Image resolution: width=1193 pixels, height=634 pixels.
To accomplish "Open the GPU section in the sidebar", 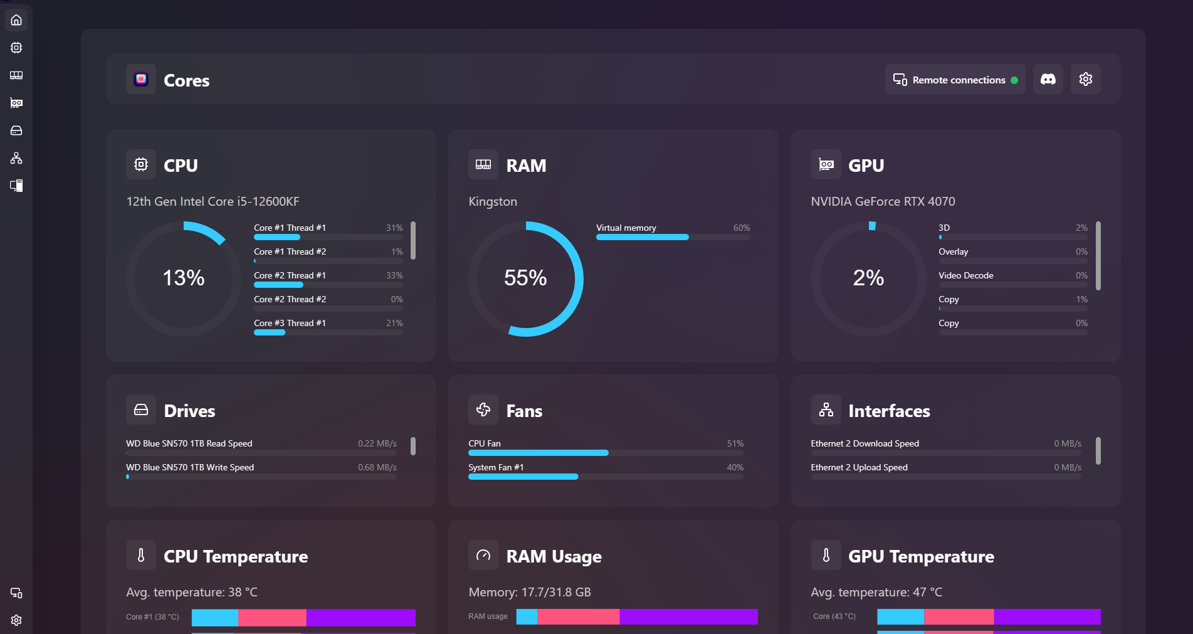I will pos(16,103).
